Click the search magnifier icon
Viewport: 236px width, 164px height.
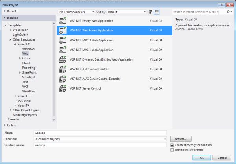228,12
